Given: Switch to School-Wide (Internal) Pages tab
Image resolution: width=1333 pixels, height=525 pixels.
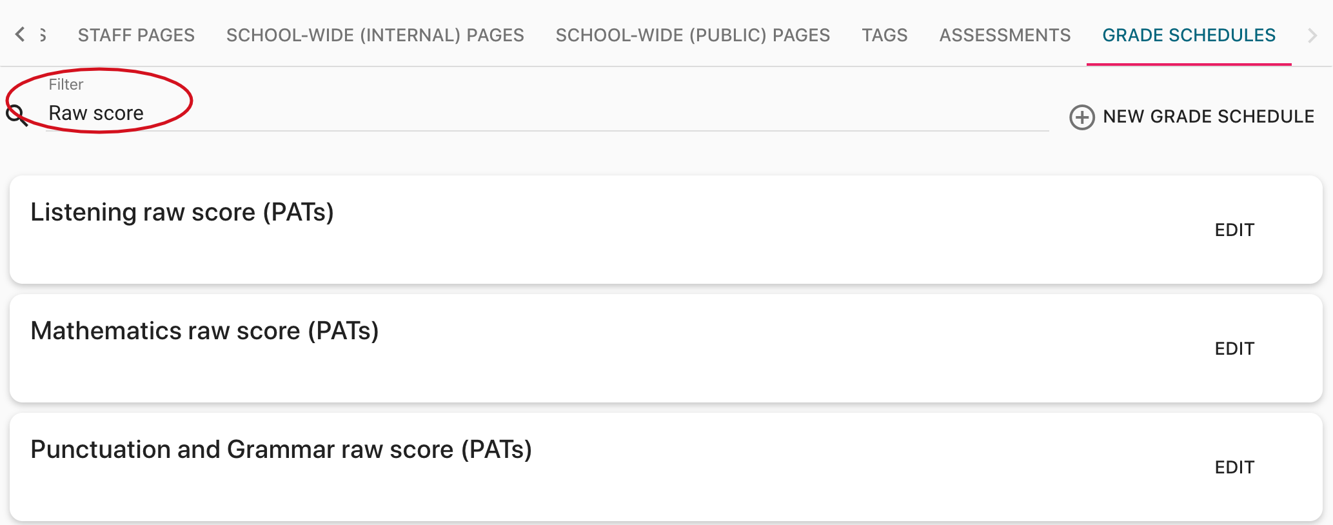Looking at the screenshot, I should (x=375, y=35).
